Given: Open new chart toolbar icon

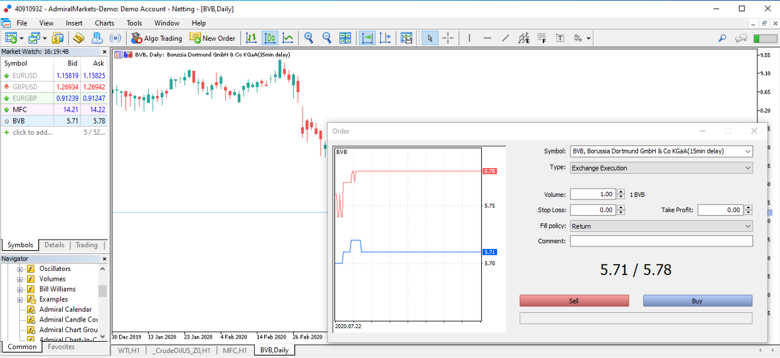Looking at the screenshot, I should pos(11,38).
